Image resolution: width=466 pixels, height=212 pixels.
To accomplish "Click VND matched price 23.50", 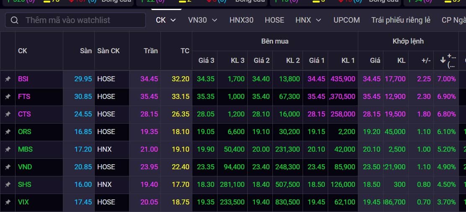I will click(x=371, y=167).
